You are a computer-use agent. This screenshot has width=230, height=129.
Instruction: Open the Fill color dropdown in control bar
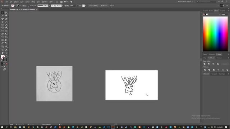[15, 6]
